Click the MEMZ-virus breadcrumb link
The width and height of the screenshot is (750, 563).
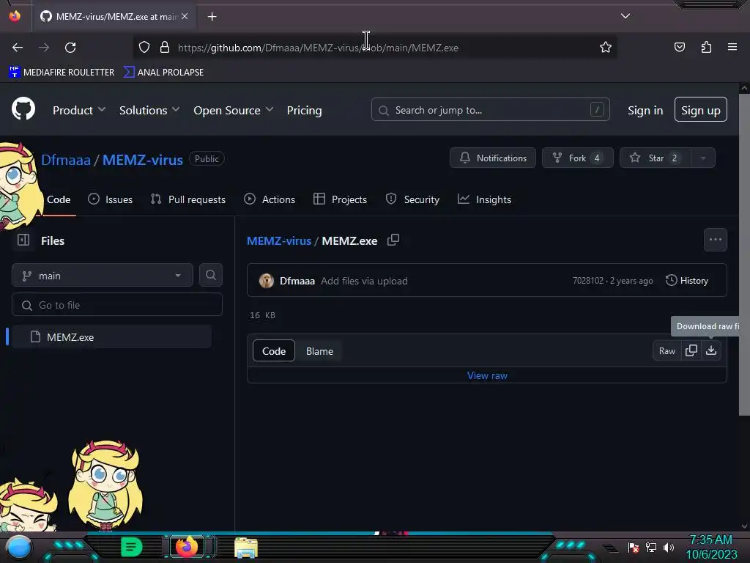[279, 240]
